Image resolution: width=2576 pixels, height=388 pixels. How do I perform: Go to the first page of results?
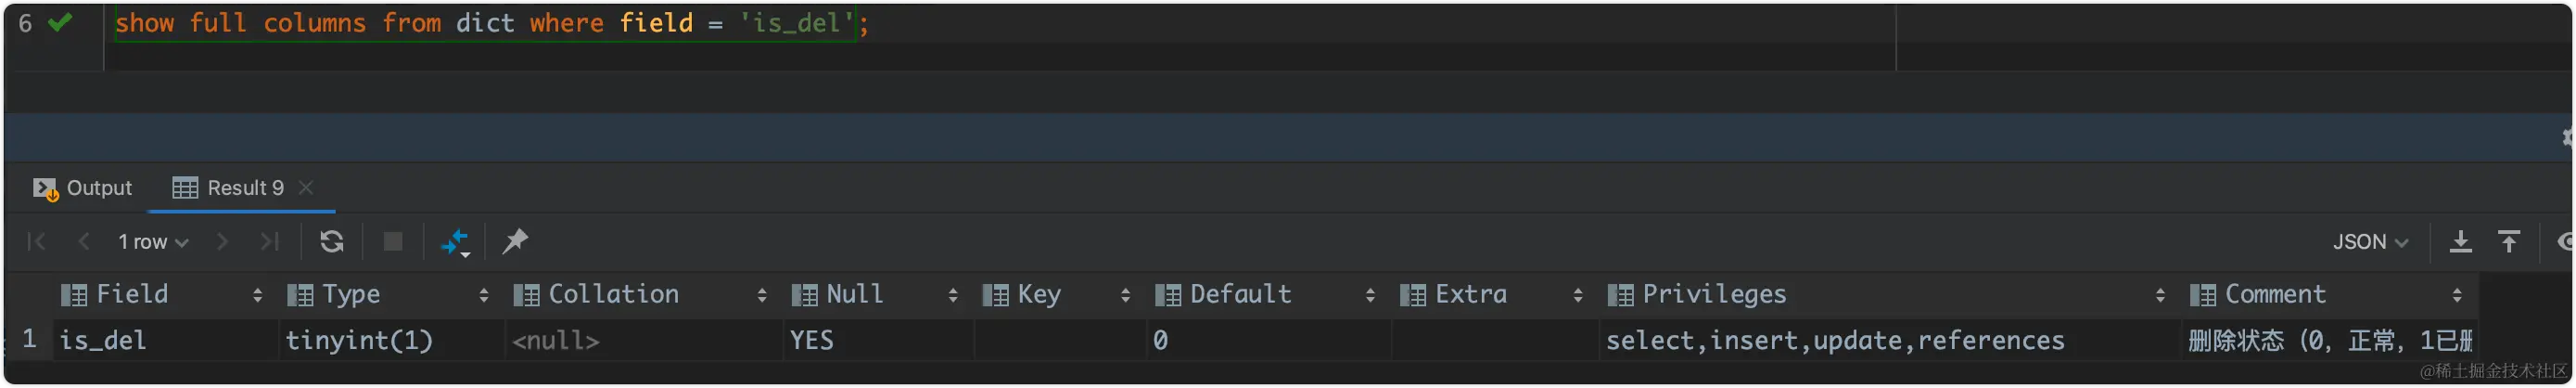pyautogui.click(x=36, y=241)
